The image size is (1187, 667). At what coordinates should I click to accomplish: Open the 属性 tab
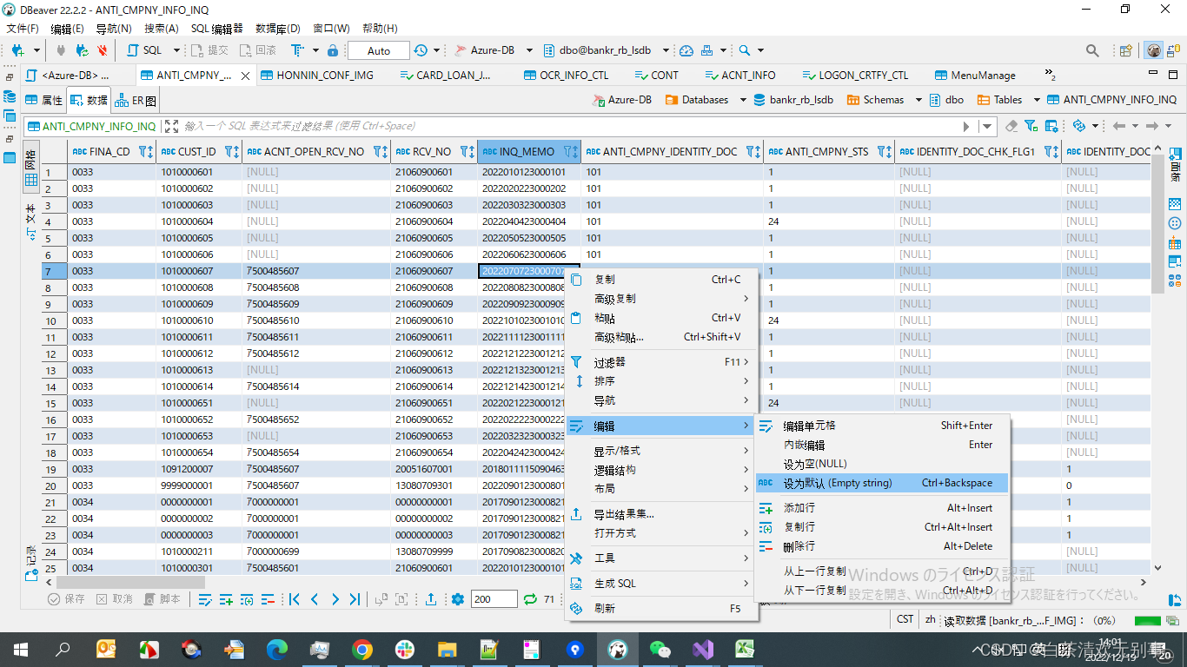pyautogui.click(x=44, y=100)
